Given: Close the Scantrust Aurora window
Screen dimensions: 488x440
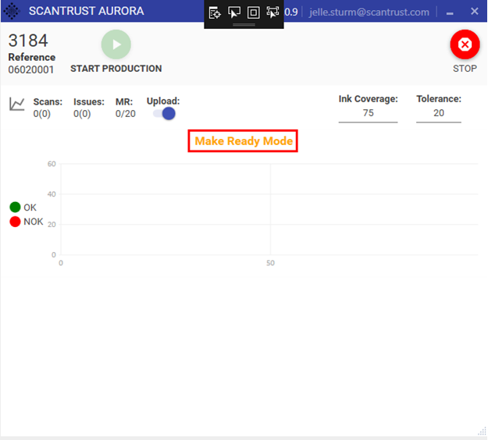Looking at the screenshot, I should [x=474, y=12].
